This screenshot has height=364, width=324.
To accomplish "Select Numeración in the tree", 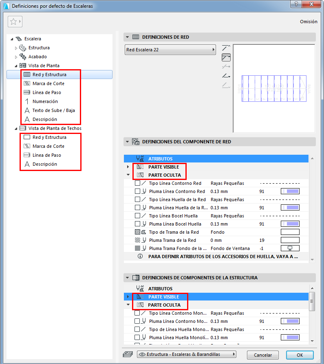I will [45, 101].
